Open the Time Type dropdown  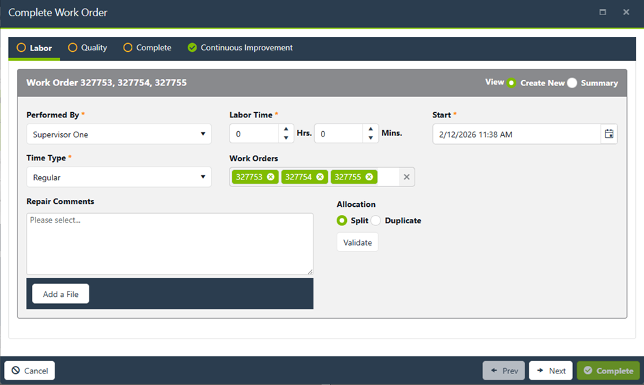click(x=119, y=177)
